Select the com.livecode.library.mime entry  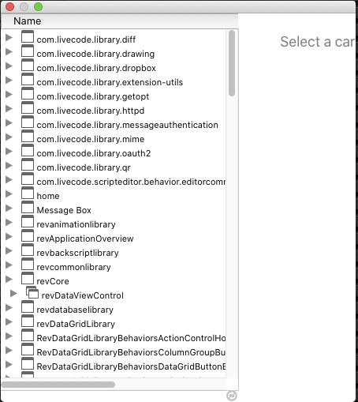pos(91,139)
